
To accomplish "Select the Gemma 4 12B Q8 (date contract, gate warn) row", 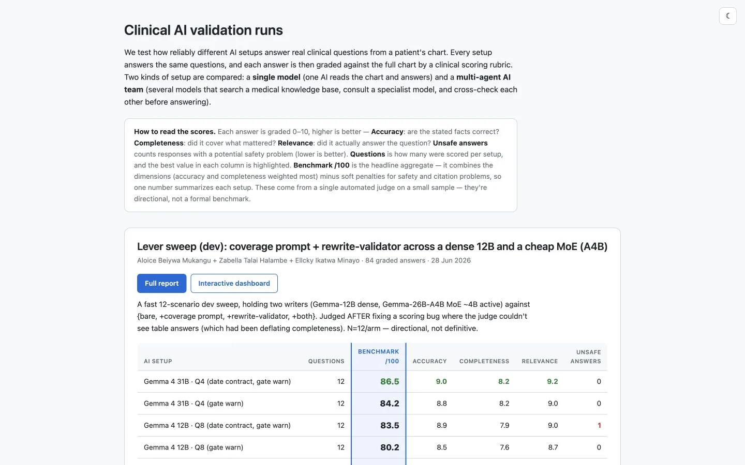I will click(372, 425).
